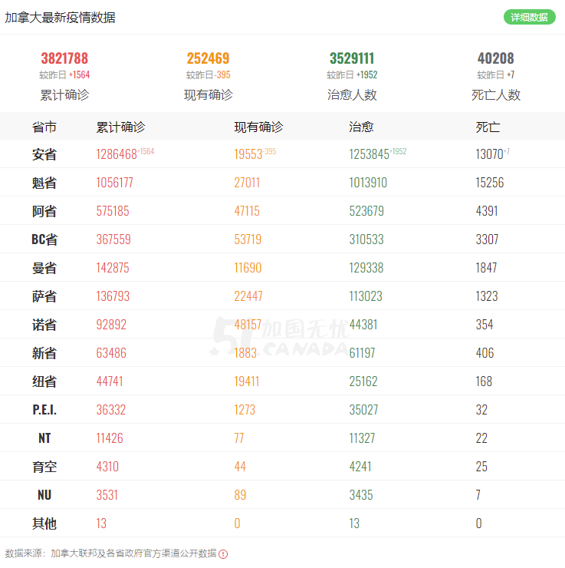The height and width of the screenshot is (568, 565).
Task: Click NU active cases 89
Action: pos(240,495)
